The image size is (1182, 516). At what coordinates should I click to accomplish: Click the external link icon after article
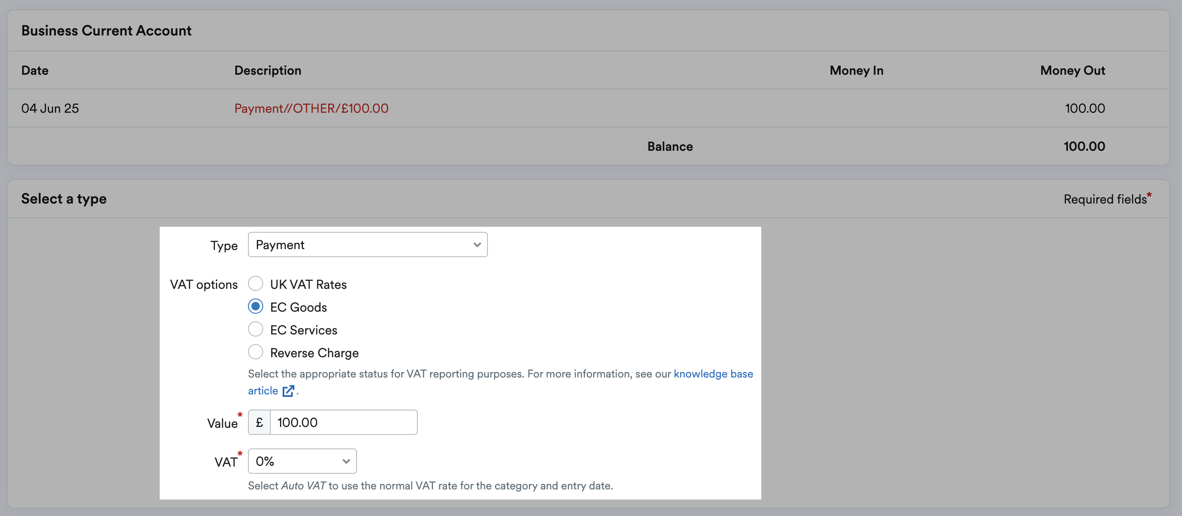(288, 391)
